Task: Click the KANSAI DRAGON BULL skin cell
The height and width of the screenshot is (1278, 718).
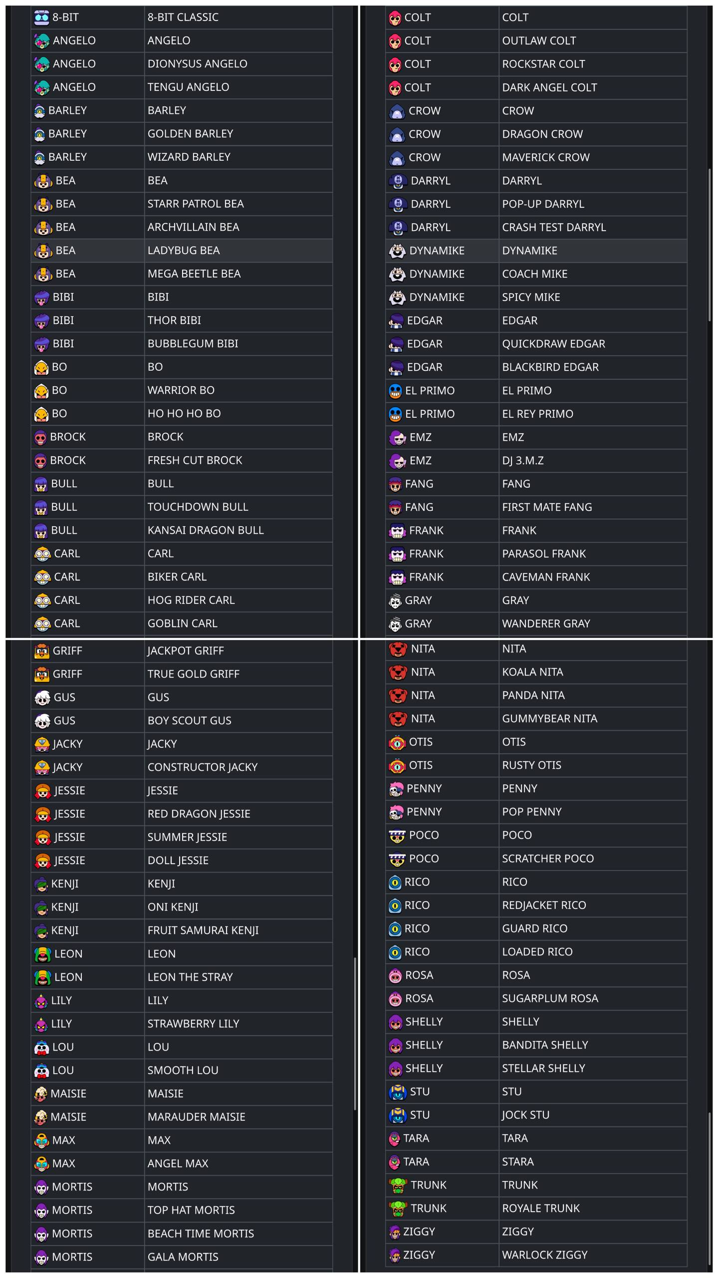Action: pyautogui.click(x=239, y=530)
